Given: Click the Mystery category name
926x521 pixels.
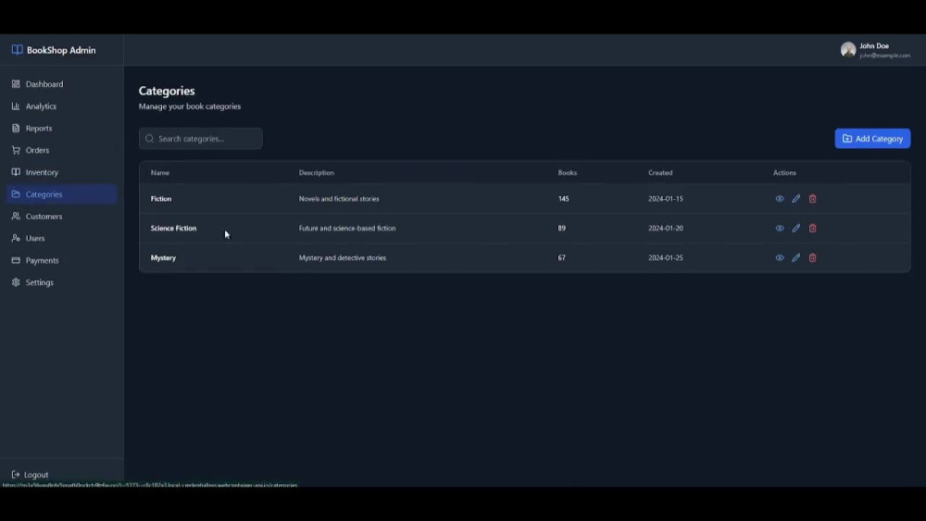Looking at the screenshot, I should 164,258.
